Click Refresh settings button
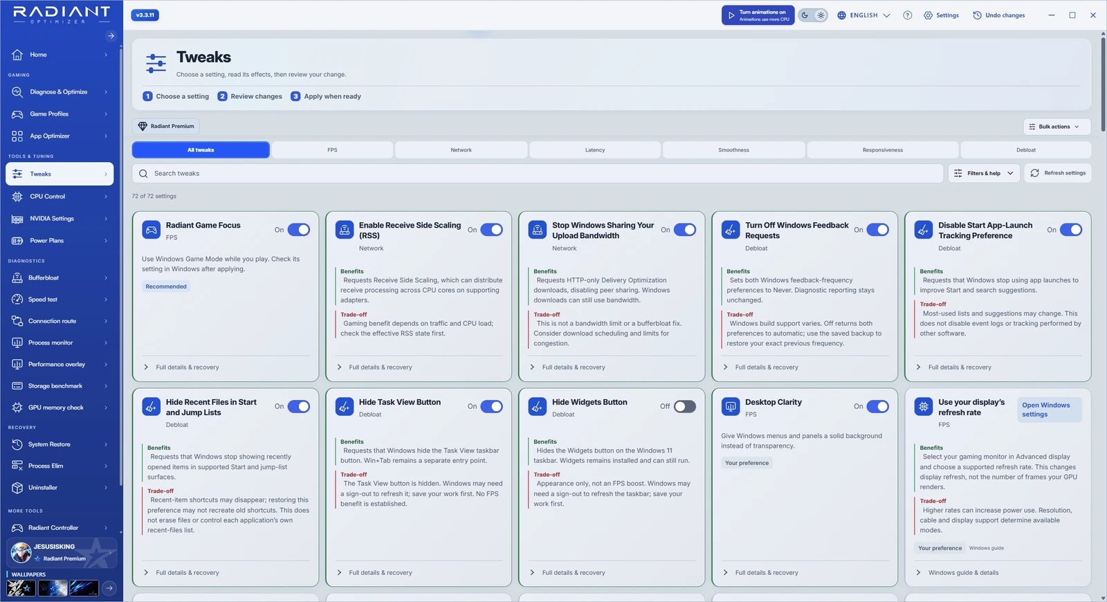Viewport: 1107px width, 602px height. click(x=1058, y=173)
